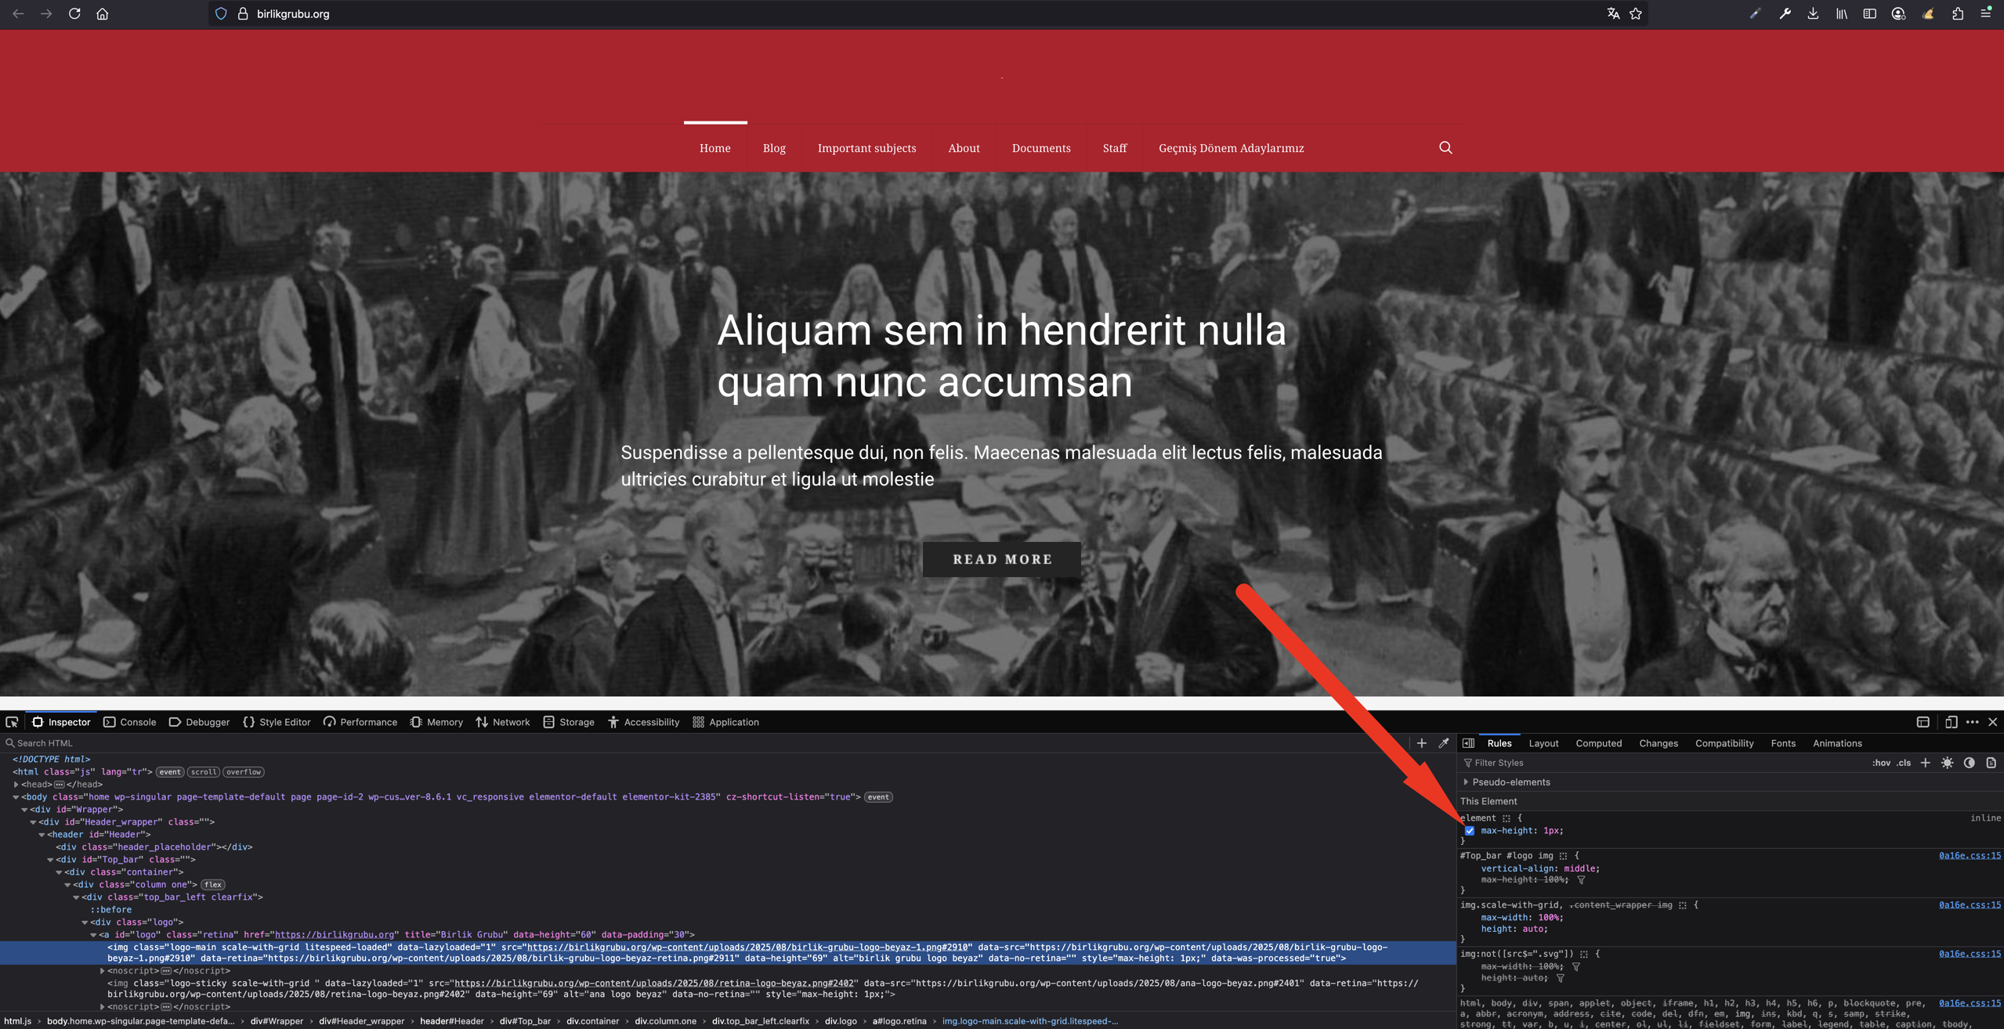Grab a color with the eyedropper in inspector
The image size is (2004, 1029).
(1443, 743)
